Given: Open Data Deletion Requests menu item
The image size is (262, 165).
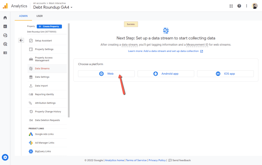Looking at the screenshot, I should pos(47,120).
